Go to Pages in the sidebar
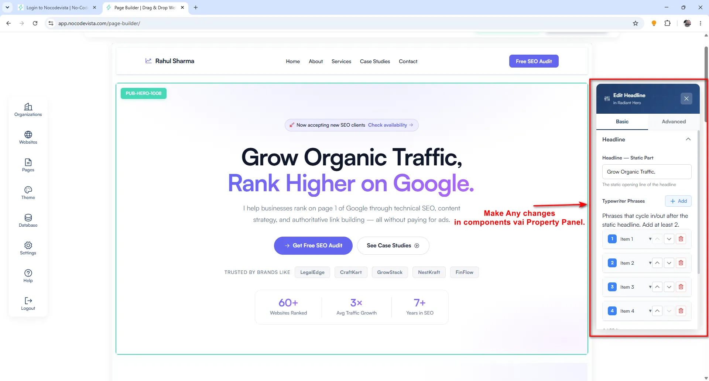Viewport: 709px width, 381px height. [x=28, y=165]
